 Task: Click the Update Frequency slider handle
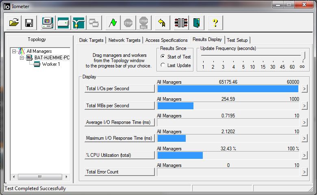coord(303,56)
